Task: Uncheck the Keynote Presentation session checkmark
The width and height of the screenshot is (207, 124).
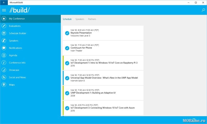Action: pos(67,33)
